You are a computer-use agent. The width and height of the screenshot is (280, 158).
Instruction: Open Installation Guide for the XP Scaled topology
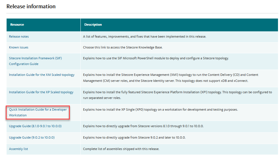41,92
